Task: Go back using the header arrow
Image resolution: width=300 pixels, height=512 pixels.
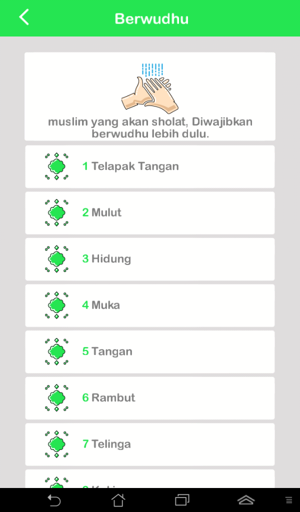Action: click(23, 17)
